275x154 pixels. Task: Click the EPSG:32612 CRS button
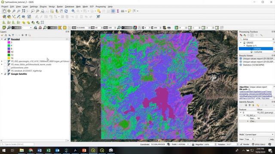pyautogui.click(x=259, y=145)
